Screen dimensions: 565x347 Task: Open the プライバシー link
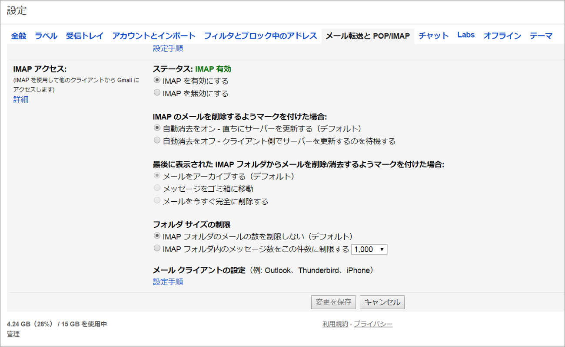click(373, 324)
